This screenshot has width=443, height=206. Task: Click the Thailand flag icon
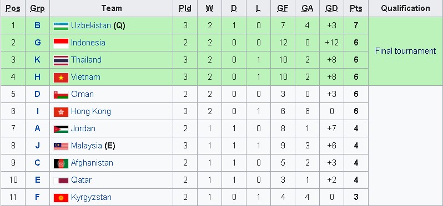61,60
